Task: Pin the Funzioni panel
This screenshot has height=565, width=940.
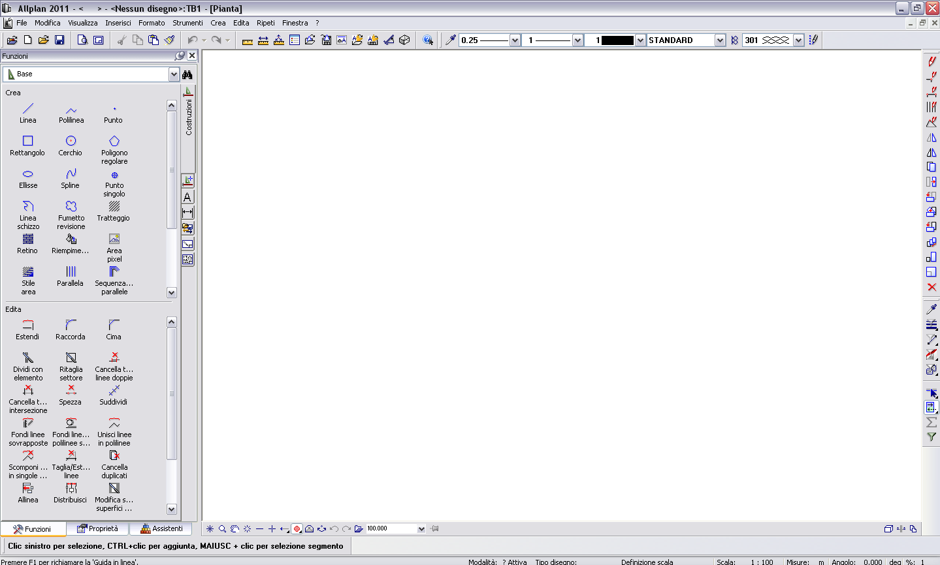Action: click(x=180, y=56)
